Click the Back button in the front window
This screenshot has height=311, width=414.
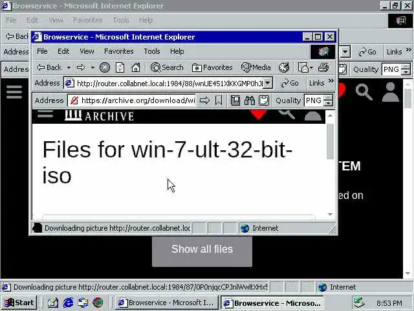[49, 67]
